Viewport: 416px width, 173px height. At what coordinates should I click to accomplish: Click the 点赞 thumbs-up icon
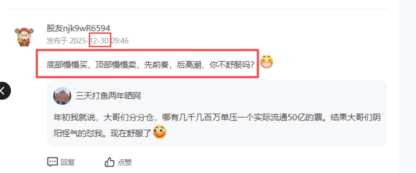click(110, 162)
